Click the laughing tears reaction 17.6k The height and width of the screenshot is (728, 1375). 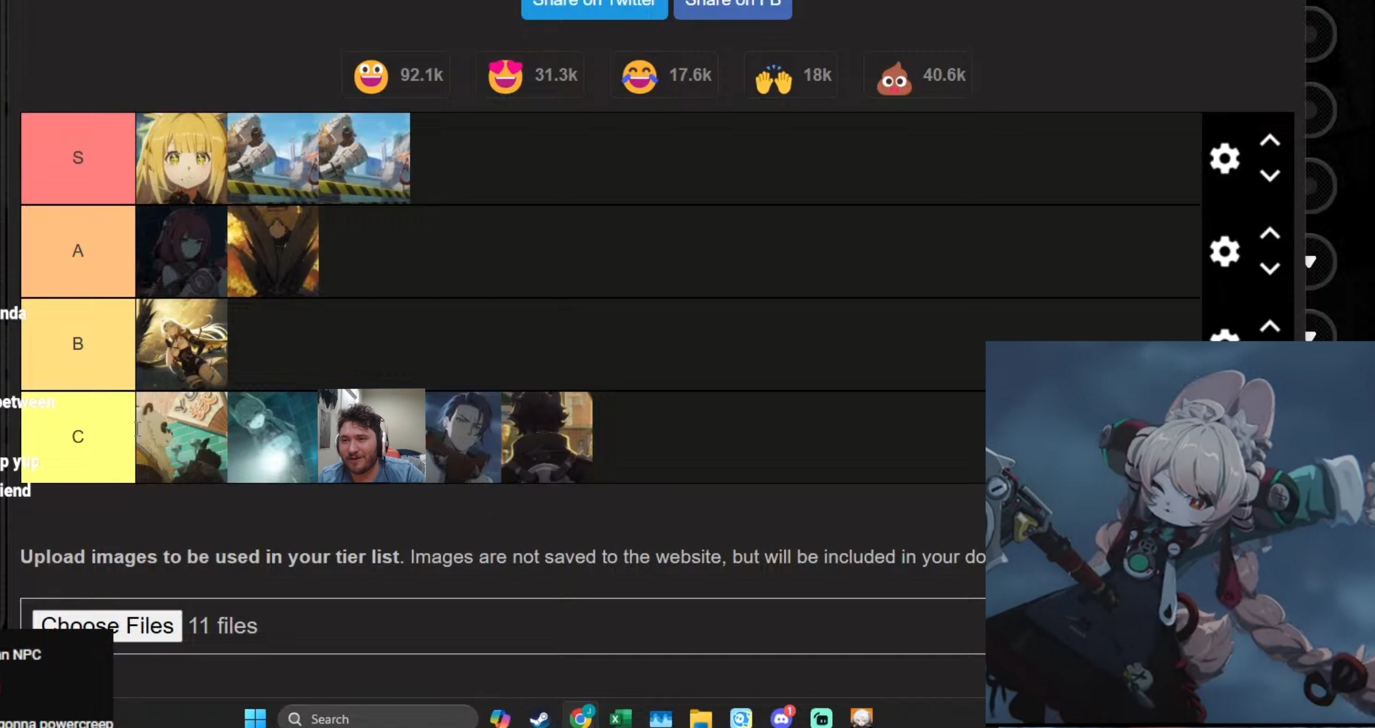(665, 75)
